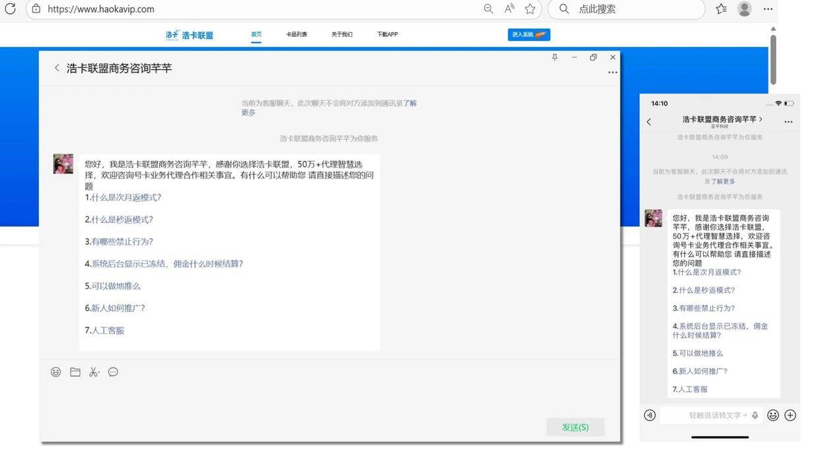Image resolution: width=820 pixels, height=455 pixels.
Task: Click the 点此搜索 search input field
Action: [626, 9]
